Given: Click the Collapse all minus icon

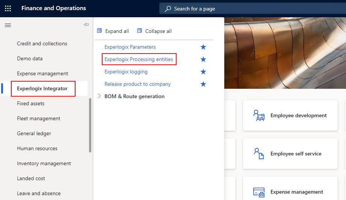Looking at the screenshot, I should (139, 31).
